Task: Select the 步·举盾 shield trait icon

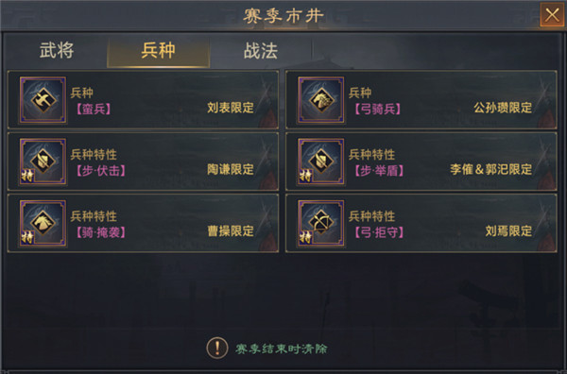Action: [321, 161]
